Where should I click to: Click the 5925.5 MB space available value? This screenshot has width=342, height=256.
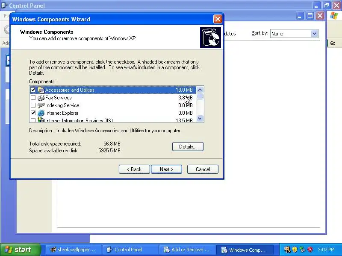click(x=109, y=151)
